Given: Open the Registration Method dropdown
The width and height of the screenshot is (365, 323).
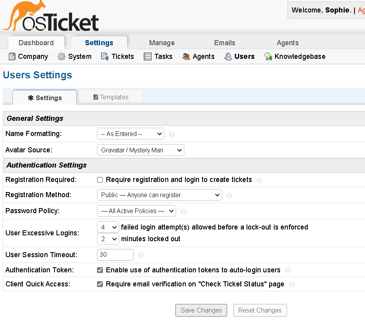Looking at the screenshot, I should 159,195.
